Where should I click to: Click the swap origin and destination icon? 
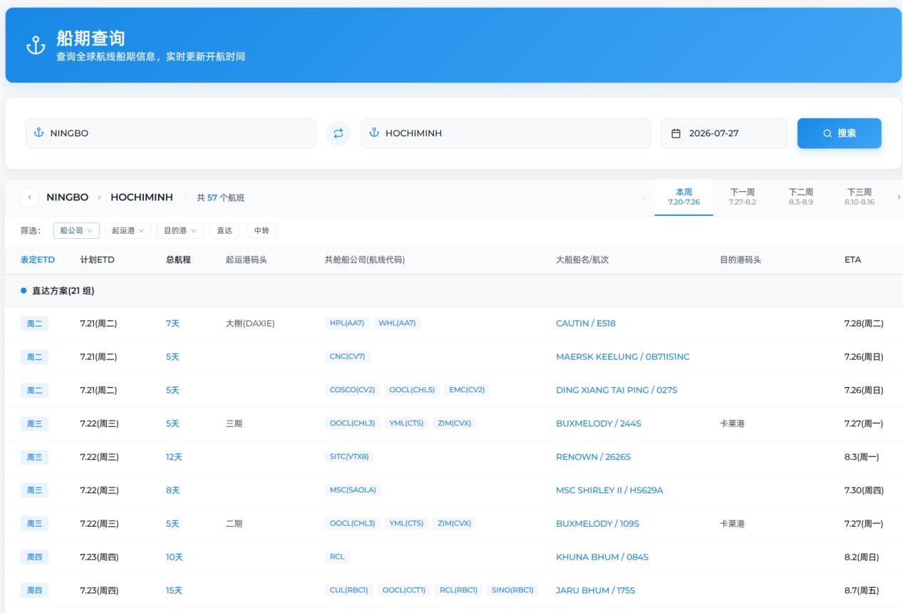pos(339,133)
